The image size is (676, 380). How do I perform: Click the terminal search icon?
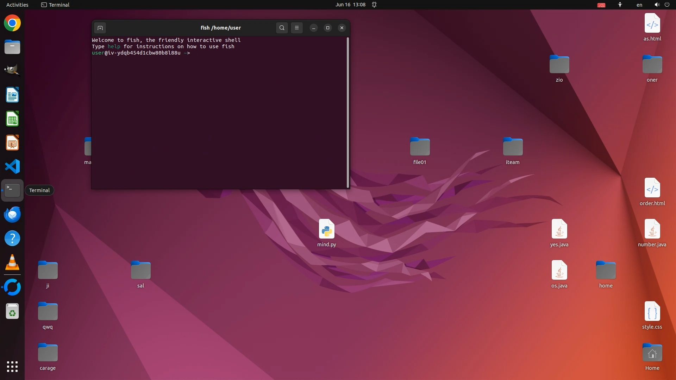(x=282, y=28)
